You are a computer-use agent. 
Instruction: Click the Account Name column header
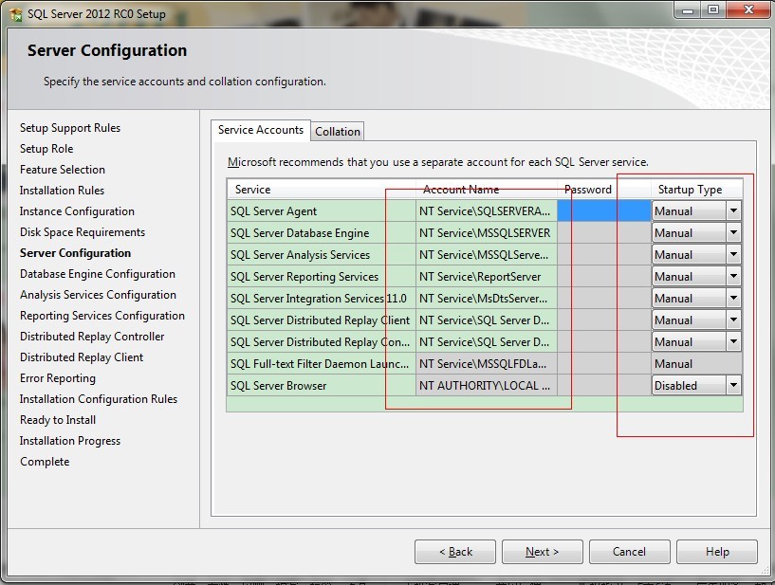click(487, 190)
